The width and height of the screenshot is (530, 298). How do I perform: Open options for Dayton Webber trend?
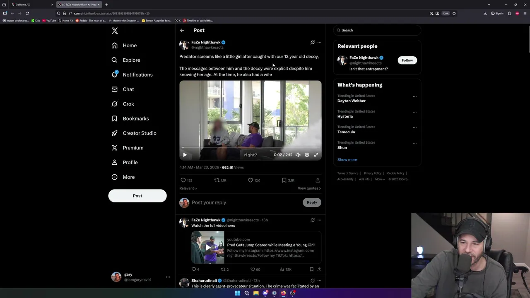(x=414, y=96)
